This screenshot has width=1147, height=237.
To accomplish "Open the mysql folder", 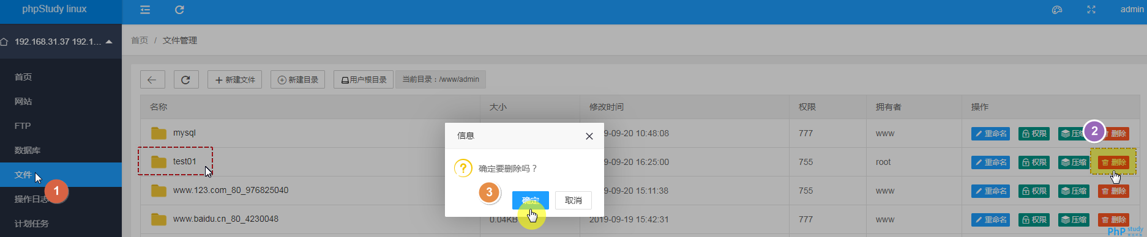I will (184, 133).
